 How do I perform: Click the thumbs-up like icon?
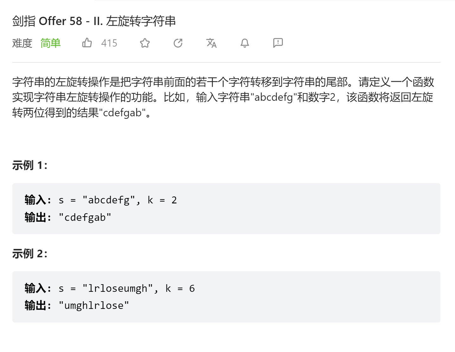click(87, 43)
